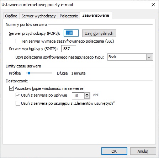The image size is (159, 158).
Task: Uncheck Pozostaw kopie wiadomości na serwerze
Action: point(11,88)
